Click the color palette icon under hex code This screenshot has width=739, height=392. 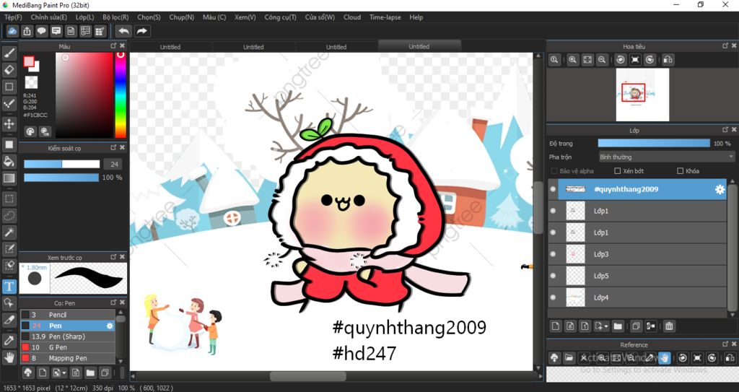30,131
